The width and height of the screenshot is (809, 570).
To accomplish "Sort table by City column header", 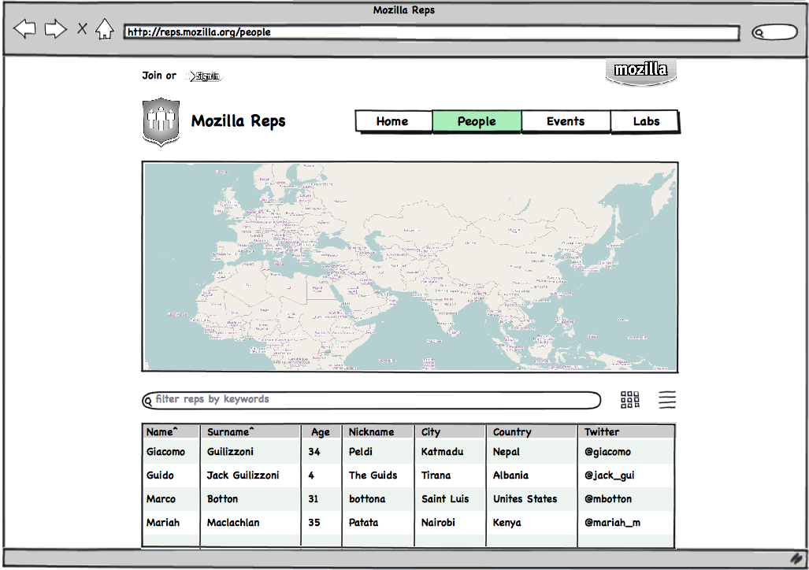I will pyautogui.click(x=431, y=432).
